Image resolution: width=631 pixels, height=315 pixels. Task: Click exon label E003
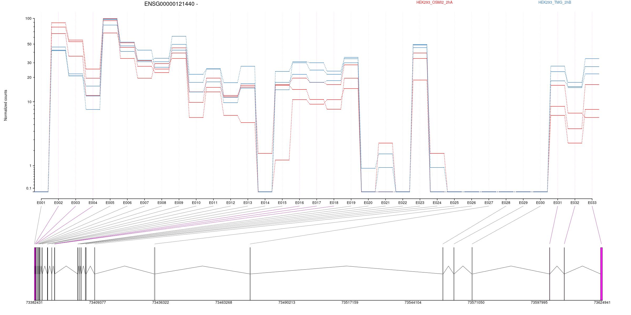point(75,203)
